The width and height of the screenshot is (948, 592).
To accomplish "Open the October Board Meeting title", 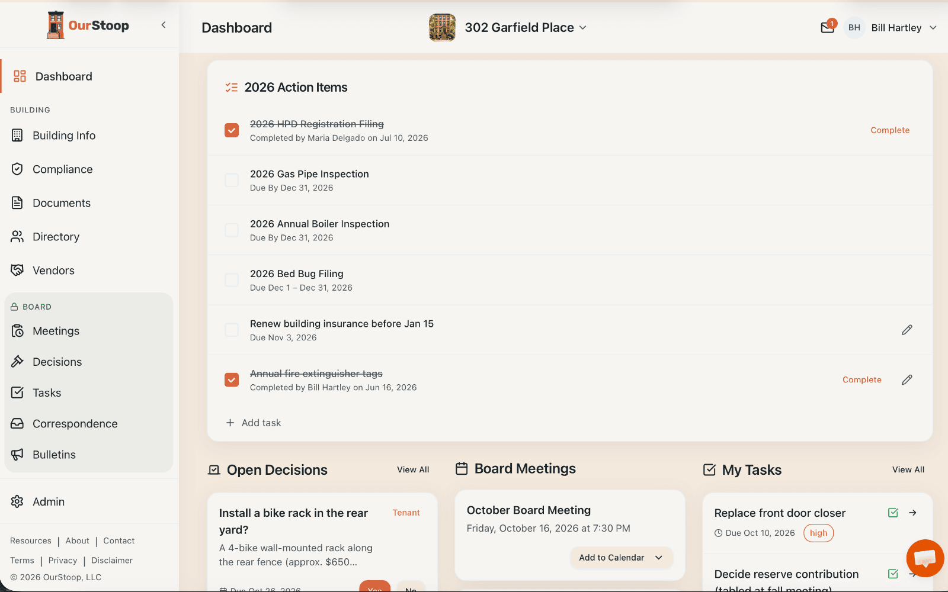I will (x=529, y=510).
